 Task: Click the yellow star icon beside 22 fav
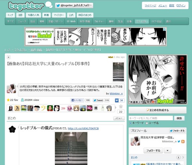point(8,100)
